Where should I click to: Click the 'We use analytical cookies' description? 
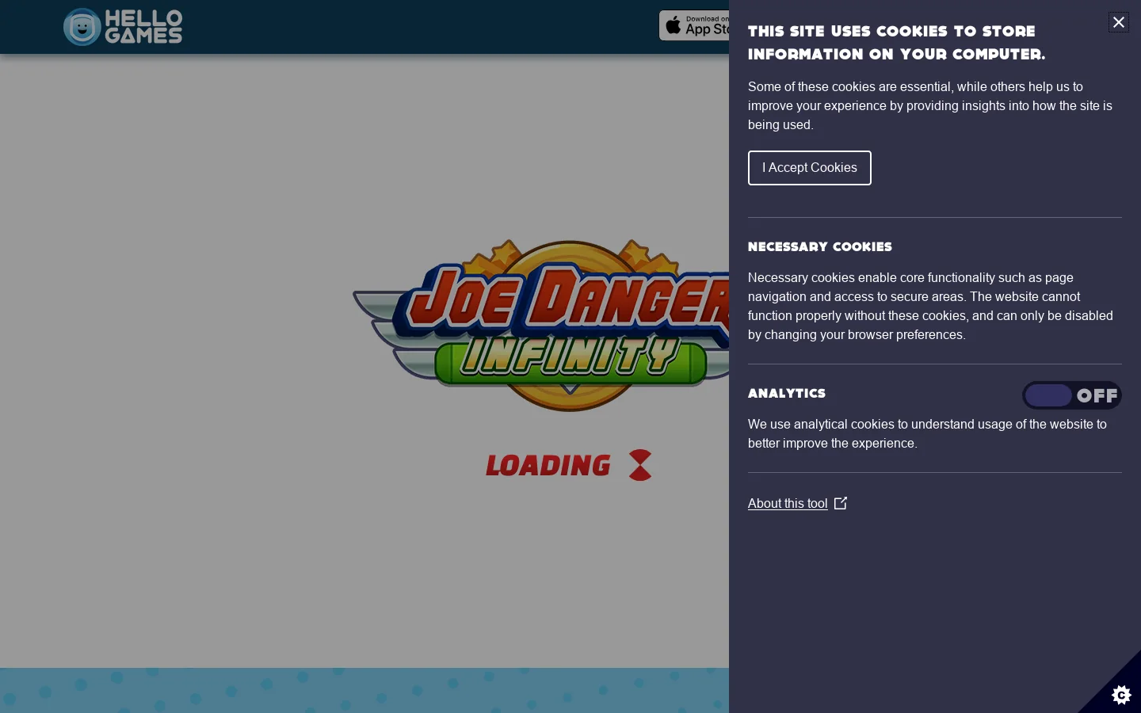[927, 433]
